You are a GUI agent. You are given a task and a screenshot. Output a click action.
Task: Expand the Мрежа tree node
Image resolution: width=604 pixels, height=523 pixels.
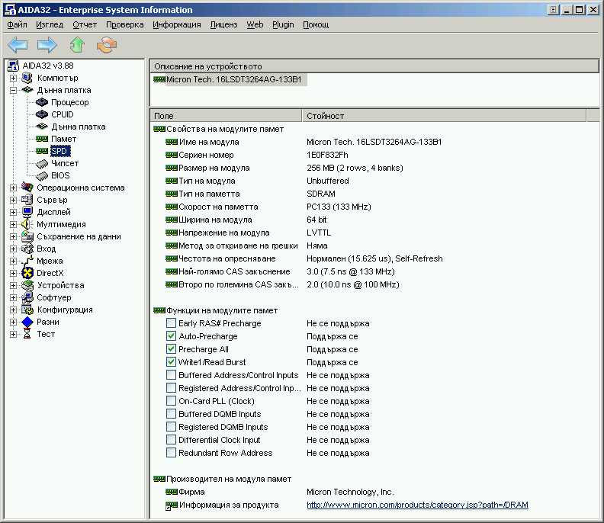pyautogui.click(x=13, y=261)
